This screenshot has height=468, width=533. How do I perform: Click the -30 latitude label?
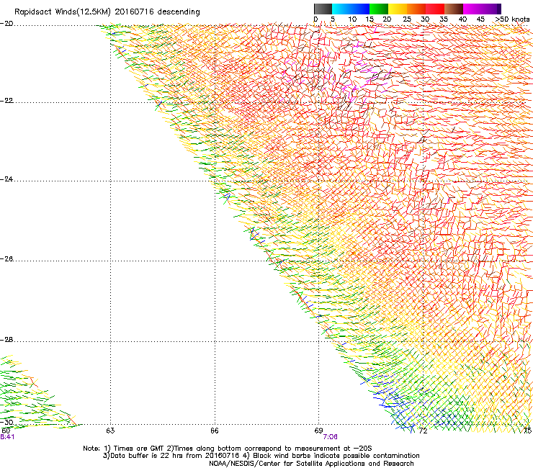point(6,422)
